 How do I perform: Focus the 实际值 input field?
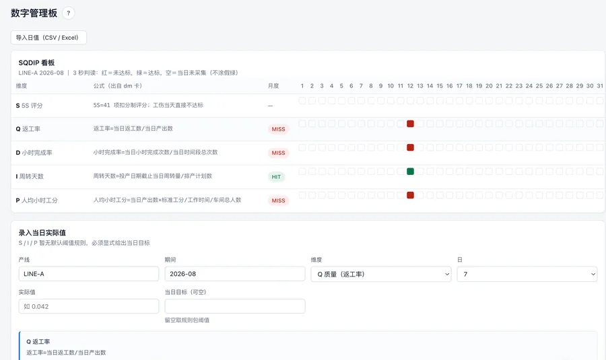[88, 306]
